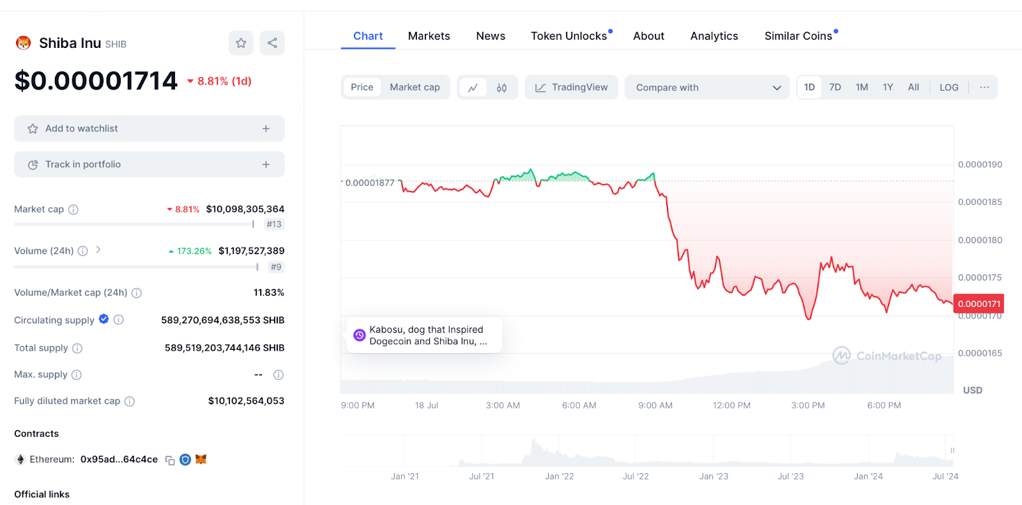Image resolution: width=1022 pixels, height=505 pixels.
Task: Click the Market cap info icon
Action: coord(73,209)
